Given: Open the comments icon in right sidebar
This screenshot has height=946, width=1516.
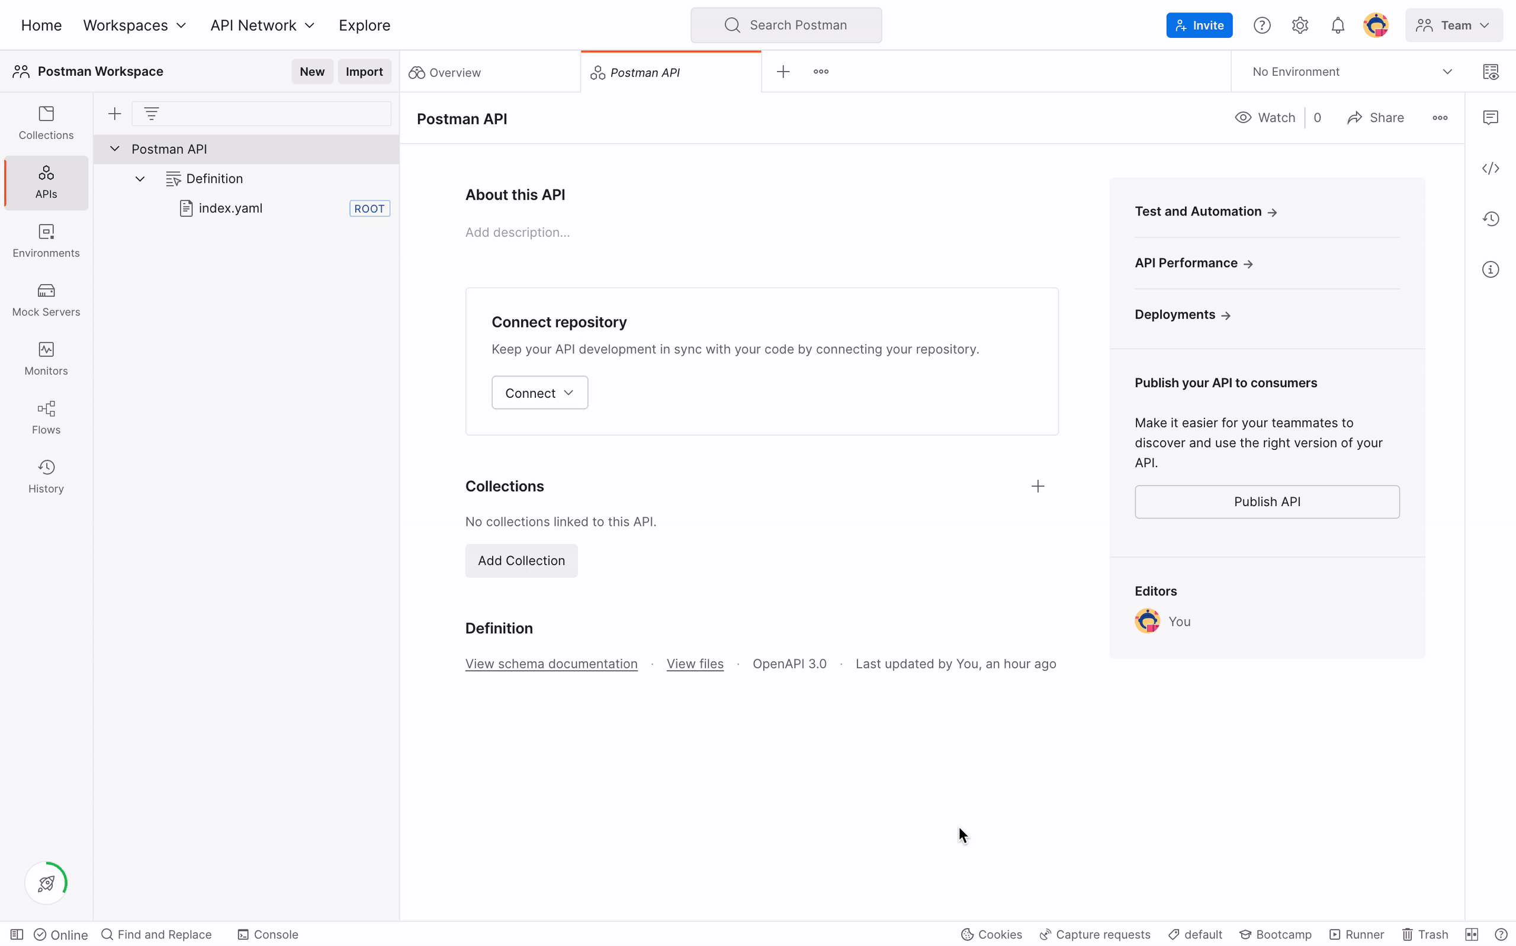Looking at the screenshot, I should tap(1491, 118).
